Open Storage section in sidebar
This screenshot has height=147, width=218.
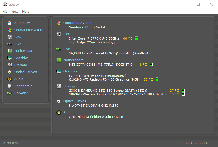point(21,65)
